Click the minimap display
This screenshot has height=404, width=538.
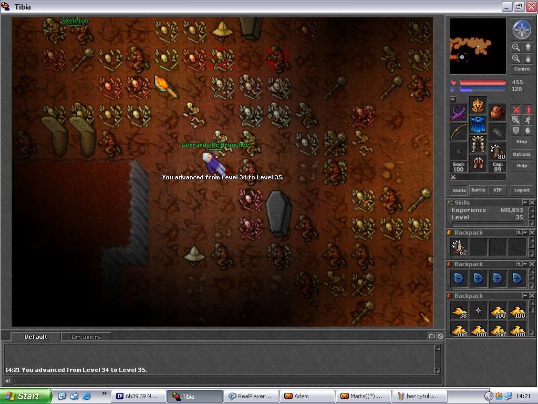478,46
